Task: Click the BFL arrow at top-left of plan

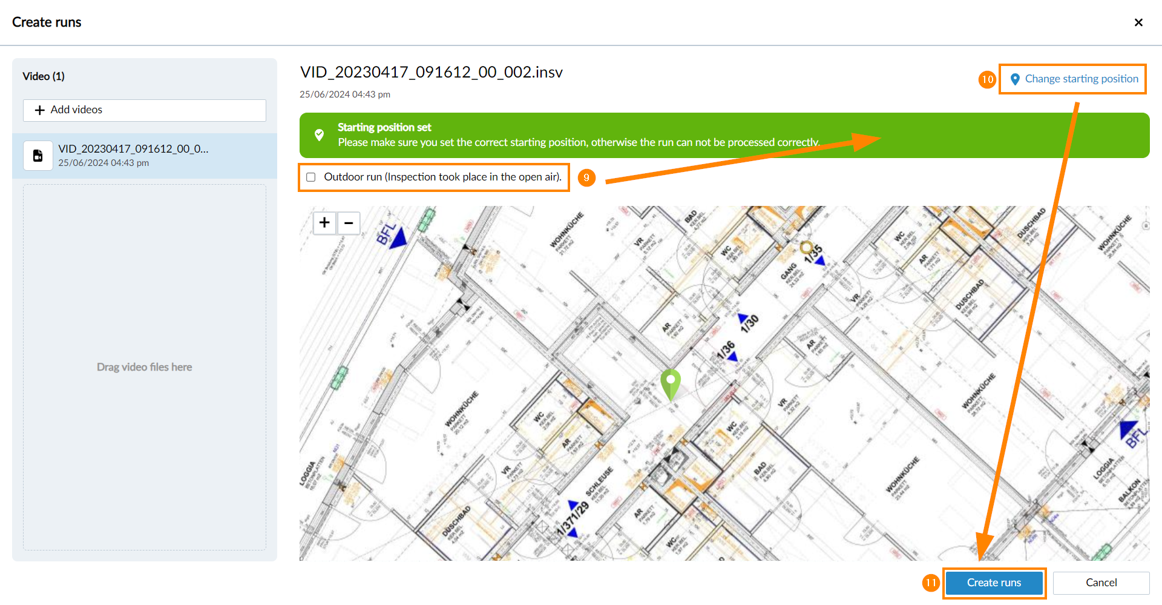Action: tap(398, 239)
